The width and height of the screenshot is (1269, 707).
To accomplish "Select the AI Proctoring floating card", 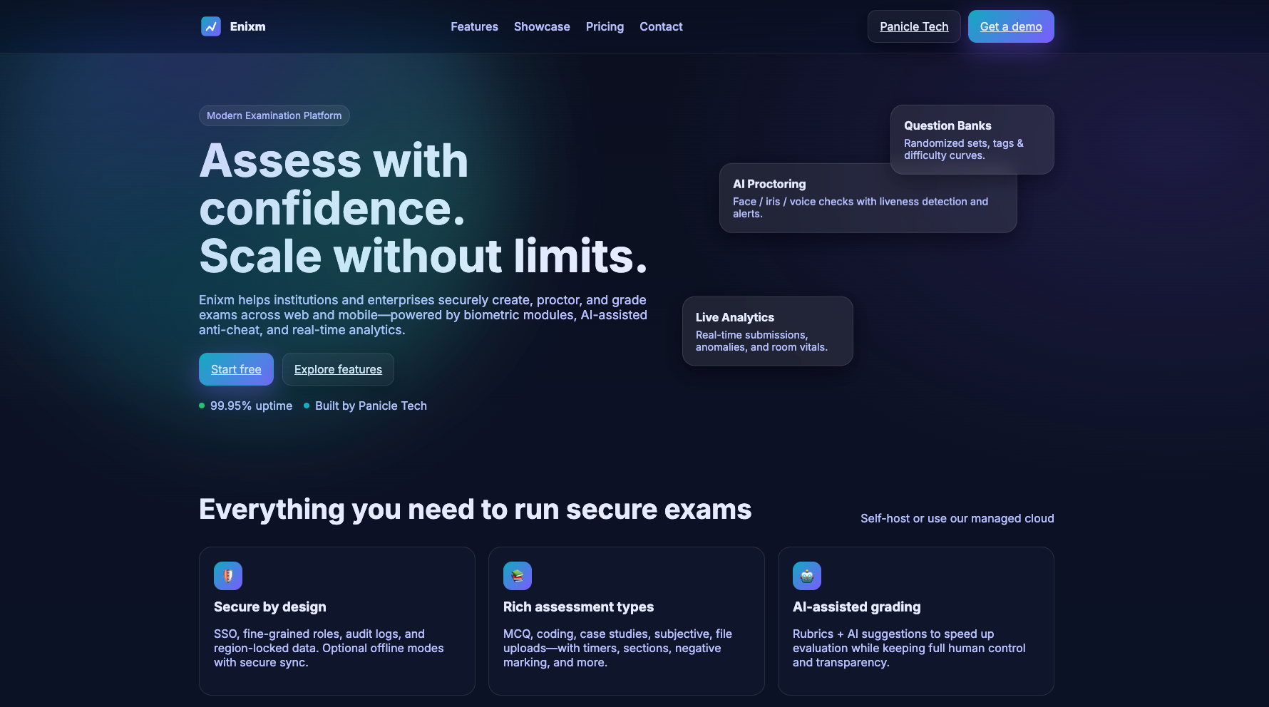I will [x=867, y=199].
